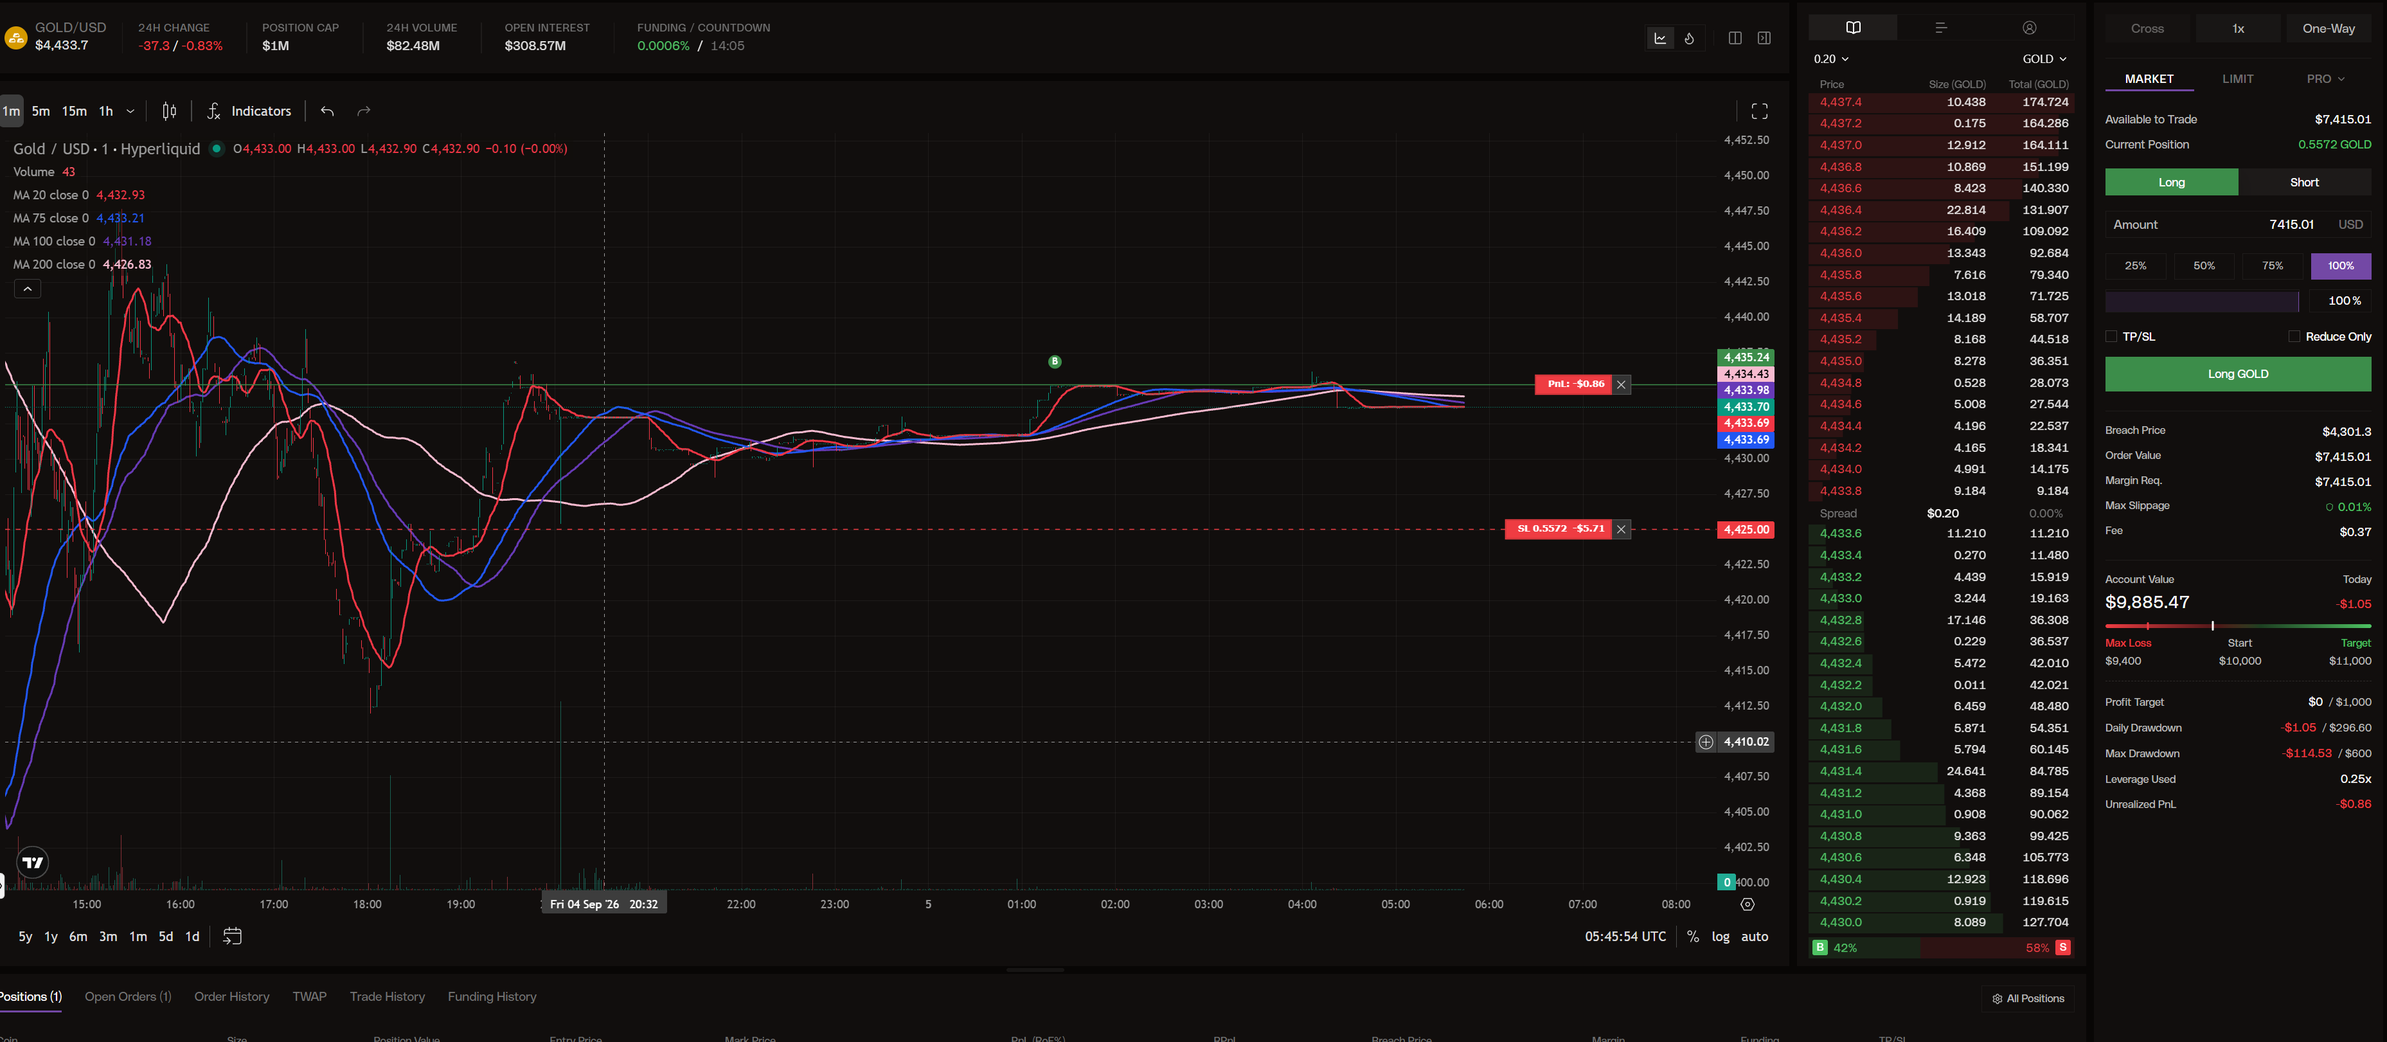Viewport: 2387px width, 1042px height.
Task: Toggle percent scale on chart
Action: pos(1693,937)
